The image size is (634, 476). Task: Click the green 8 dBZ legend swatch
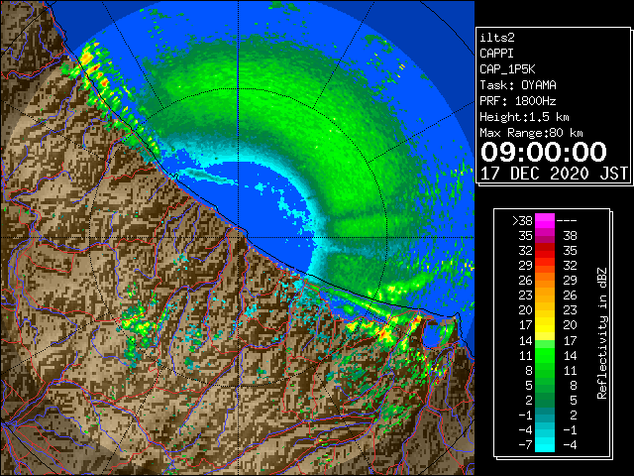click(545, 370)
